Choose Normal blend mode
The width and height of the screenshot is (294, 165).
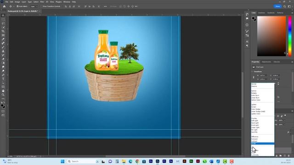coord(262,84)
